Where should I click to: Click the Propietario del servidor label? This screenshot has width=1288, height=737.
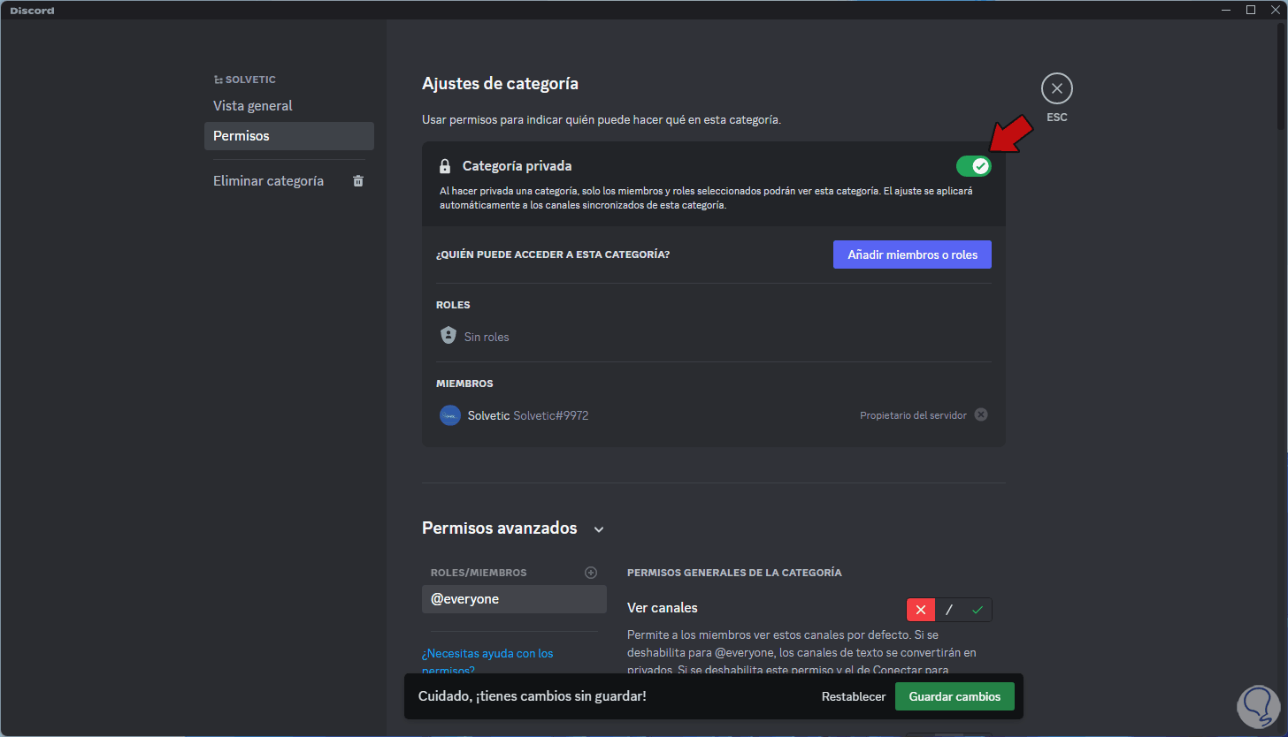click(x=913, y=415)
